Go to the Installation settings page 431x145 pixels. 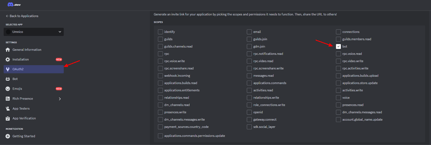point(21,60)
